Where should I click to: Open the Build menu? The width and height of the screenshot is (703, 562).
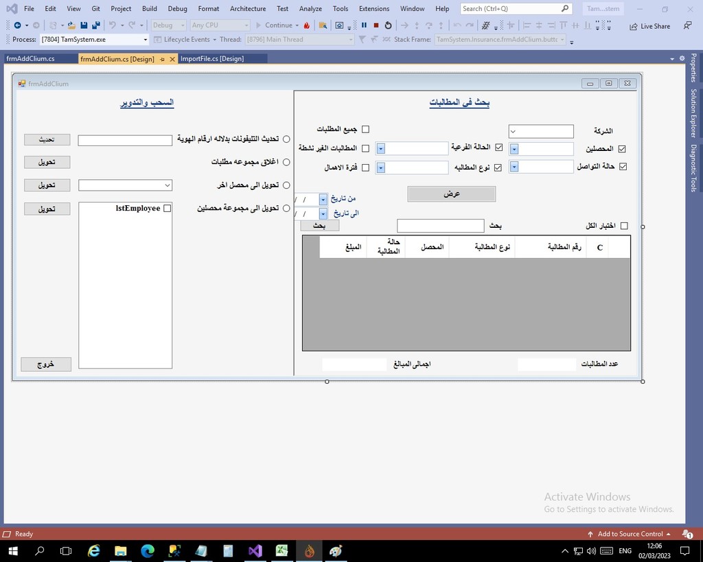(x=149, y=8)
